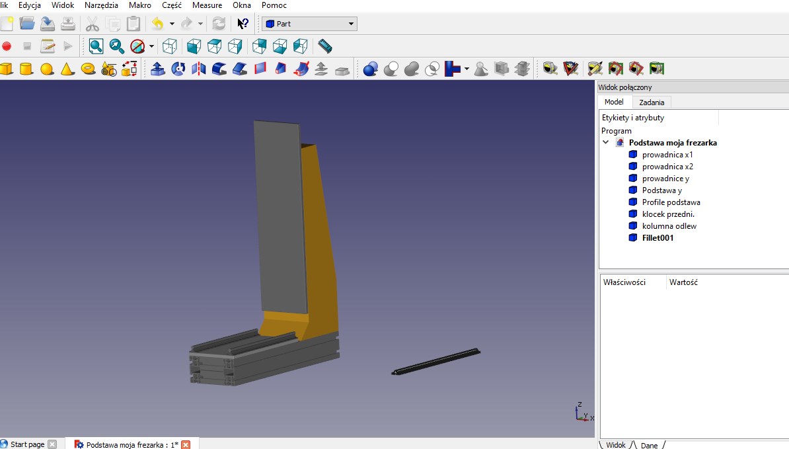Select prowadnica x2 in the tree

(667, 167)
